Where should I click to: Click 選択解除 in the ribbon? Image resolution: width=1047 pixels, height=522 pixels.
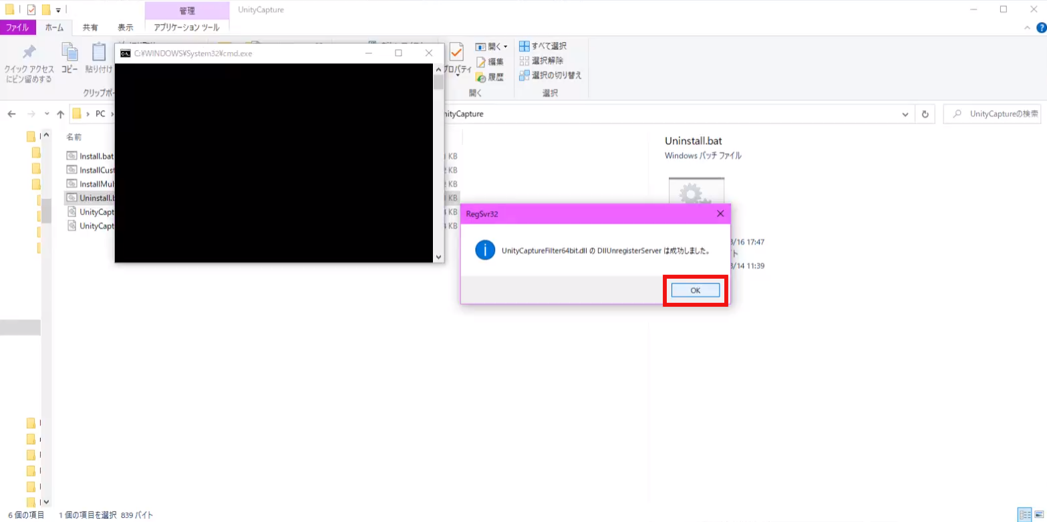pyautogui.click(x=541, y=60)
